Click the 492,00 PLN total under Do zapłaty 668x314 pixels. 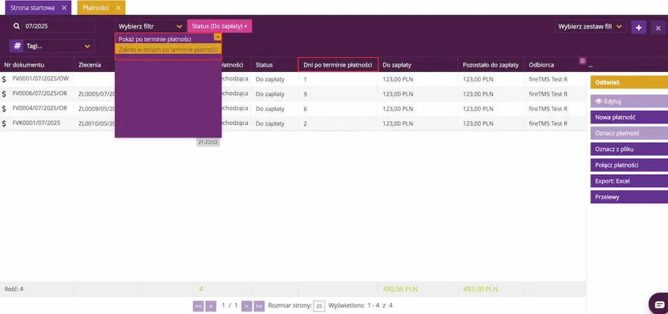400,289
